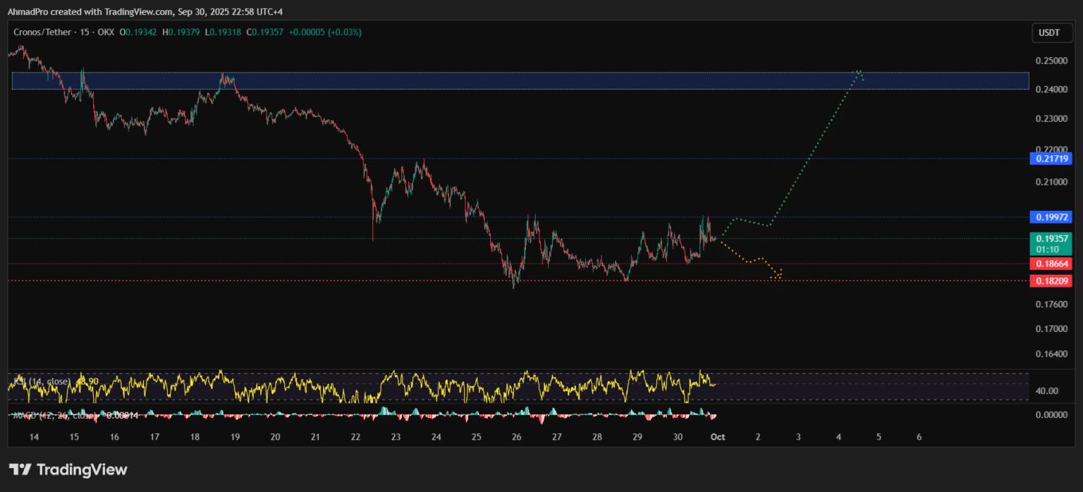
Task: Click date 22 on the time axis
Action: point(356,437)
